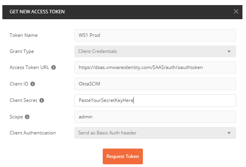The width and height of the screenshot is (246, 167).
Task: Click the Client Secret label text
Action: (x=23, y=100)
